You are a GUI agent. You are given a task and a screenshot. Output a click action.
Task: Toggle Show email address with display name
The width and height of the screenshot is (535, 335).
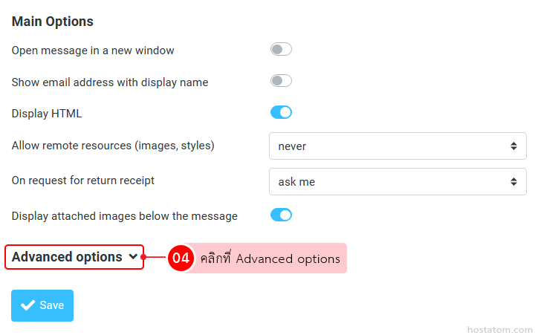[281, 81]
